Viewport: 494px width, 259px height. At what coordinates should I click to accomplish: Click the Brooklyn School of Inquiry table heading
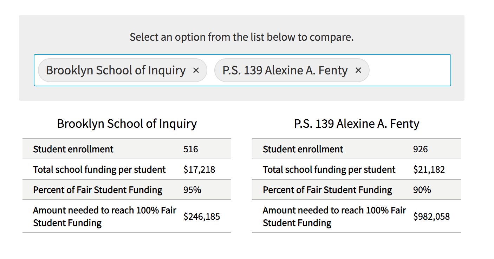pyautogui.click(x=127, y=124)
